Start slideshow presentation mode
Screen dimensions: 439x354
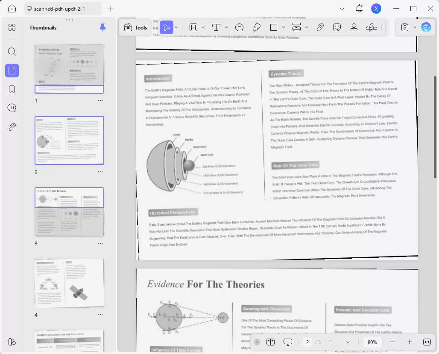[288, 342]
